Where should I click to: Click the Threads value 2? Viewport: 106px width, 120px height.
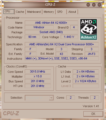[95, 98]
